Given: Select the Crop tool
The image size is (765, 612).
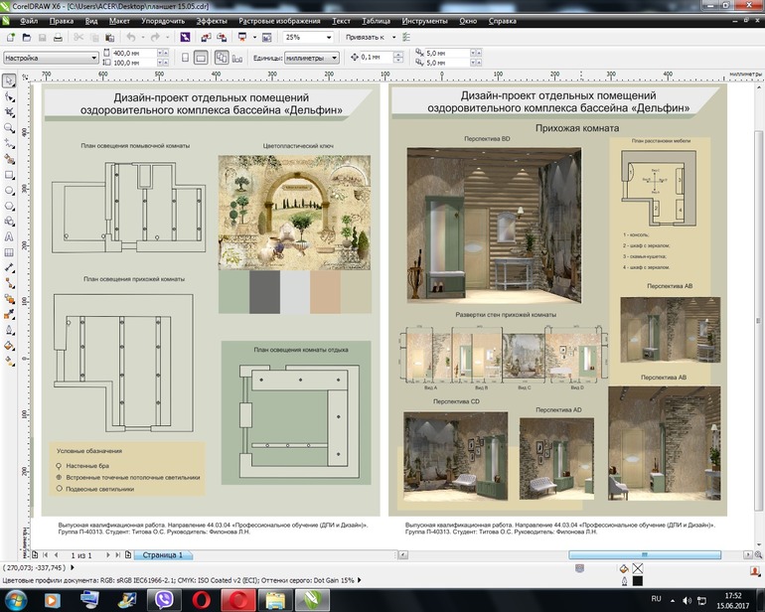Looking at the screenshot, I should click(x=10, y=112).
